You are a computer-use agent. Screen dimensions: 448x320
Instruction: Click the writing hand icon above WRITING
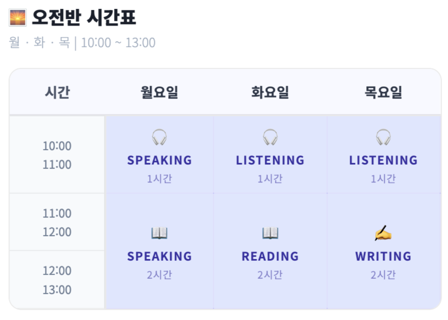point(383,233)
